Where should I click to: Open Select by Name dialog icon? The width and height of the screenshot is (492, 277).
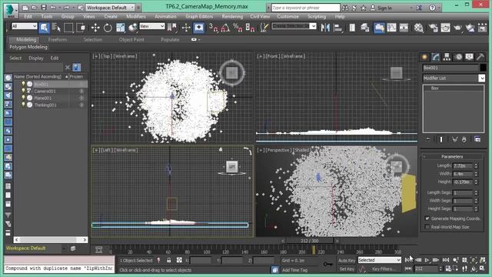[x=56, y=28]
